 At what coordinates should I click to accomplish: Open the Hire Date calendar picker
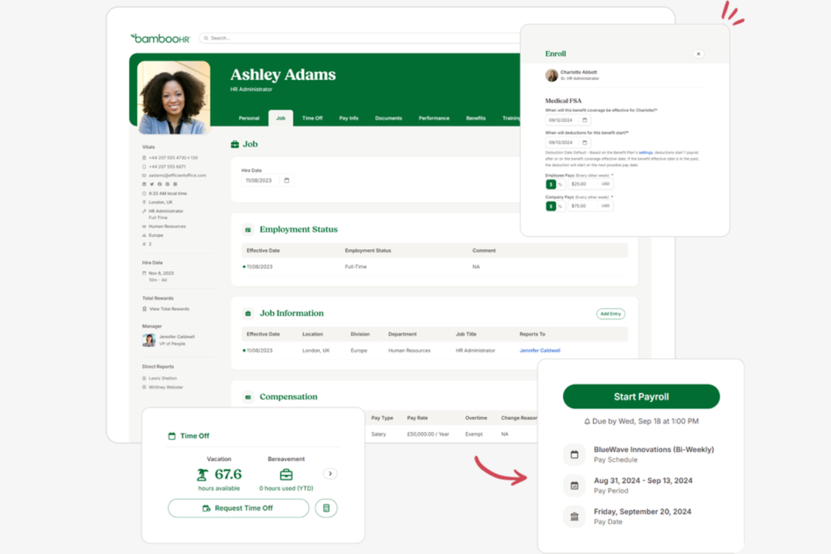click(x=287, y=180)
